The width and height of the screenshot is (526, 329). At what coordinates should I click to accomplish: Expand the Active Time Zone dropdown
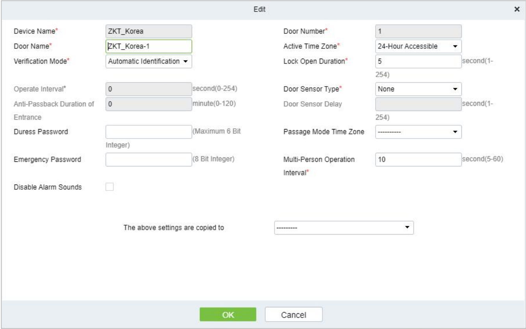(x=418, y=46)
